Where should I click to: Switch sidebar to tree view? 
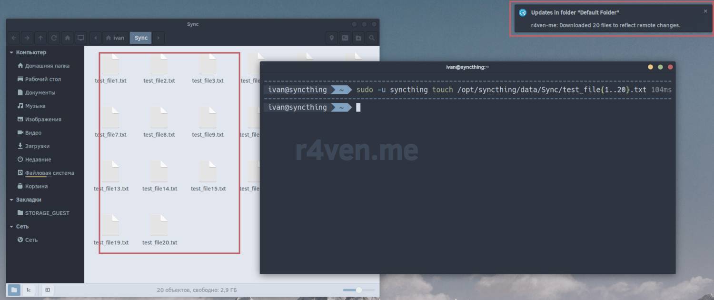pyautogui.click(x=28, y=290)
